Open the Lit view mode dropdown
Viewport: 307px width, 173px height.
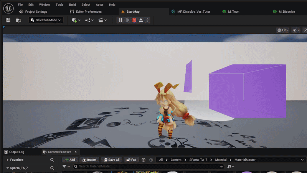(283, 30)
